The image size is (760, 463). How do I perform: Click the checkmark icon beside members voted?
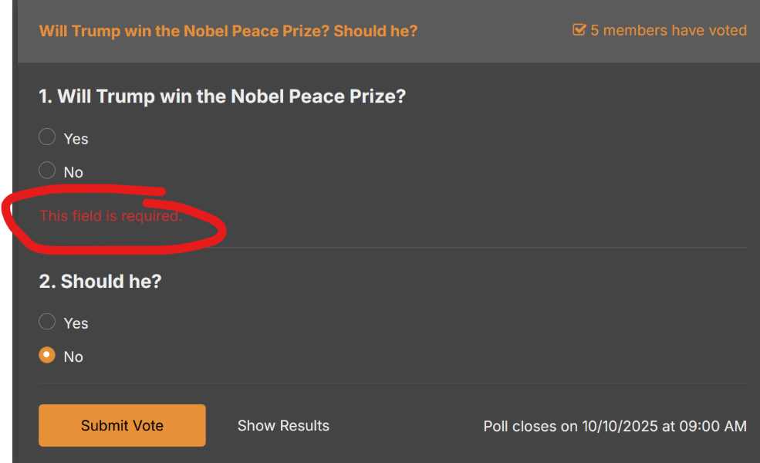click(579, 30)
